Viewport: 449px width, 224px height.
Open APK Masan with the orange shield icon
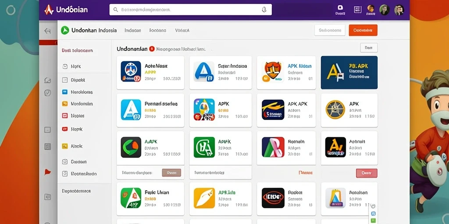[x=286, y=73]
